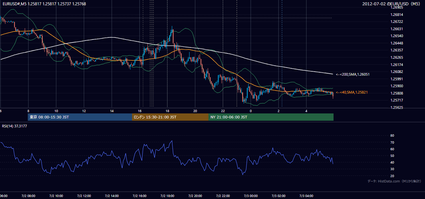Viewport: 425px width, 199px height.
Task: Click RSI scale value 50
Action: click(x=392, y=156)
